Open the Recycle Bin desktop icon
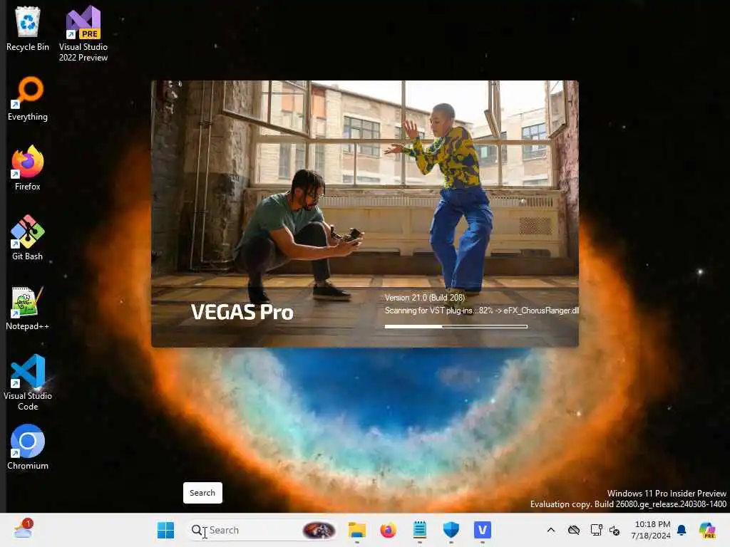 coord(28,28)
